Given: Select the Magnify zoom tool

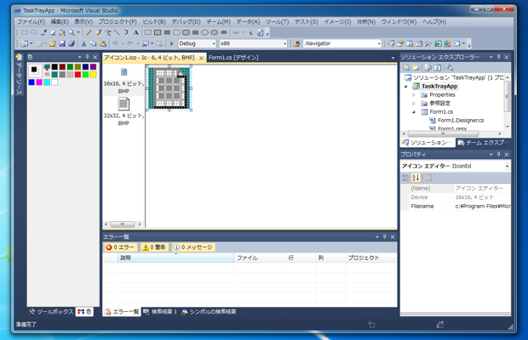Looking at the screenshot, I should click(x=72, y=32).
